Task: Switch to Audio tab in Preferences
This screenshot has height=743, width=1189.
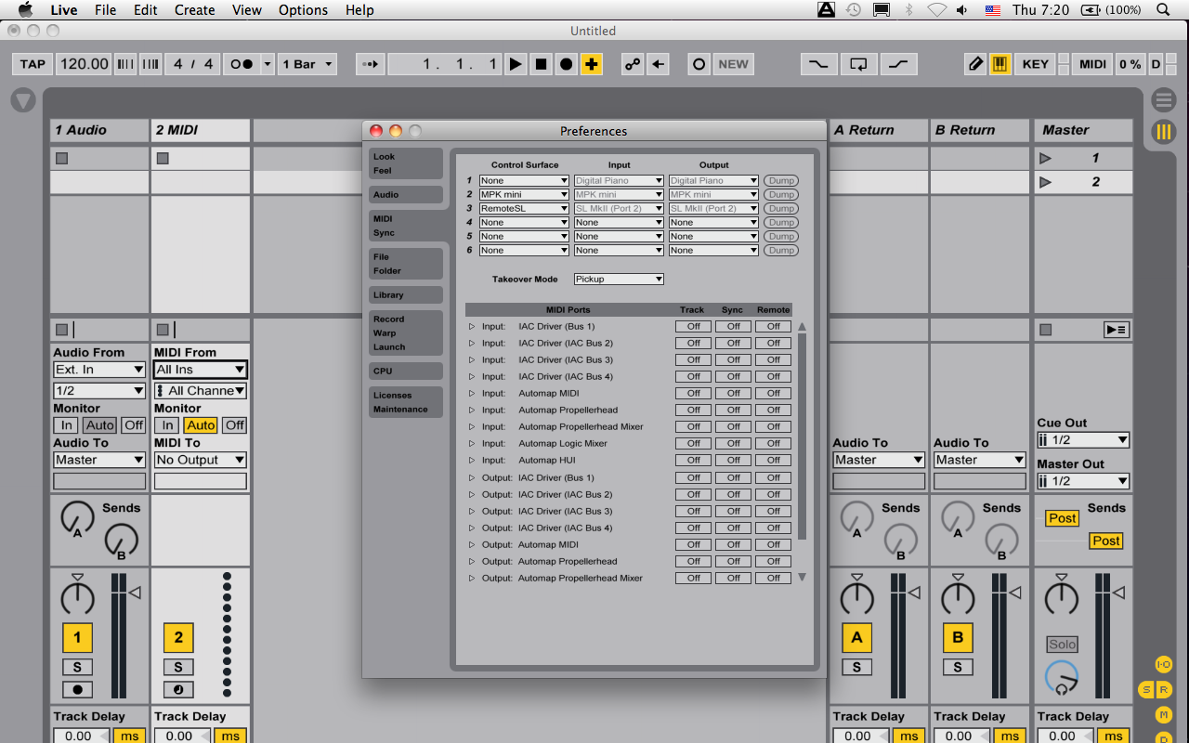Action: click(405, 195)
